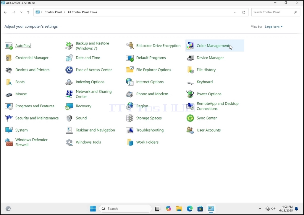The width and height of the screenshot is (304, 215).
Task: Open Backup and Restore icon
Action: [69, 46]
